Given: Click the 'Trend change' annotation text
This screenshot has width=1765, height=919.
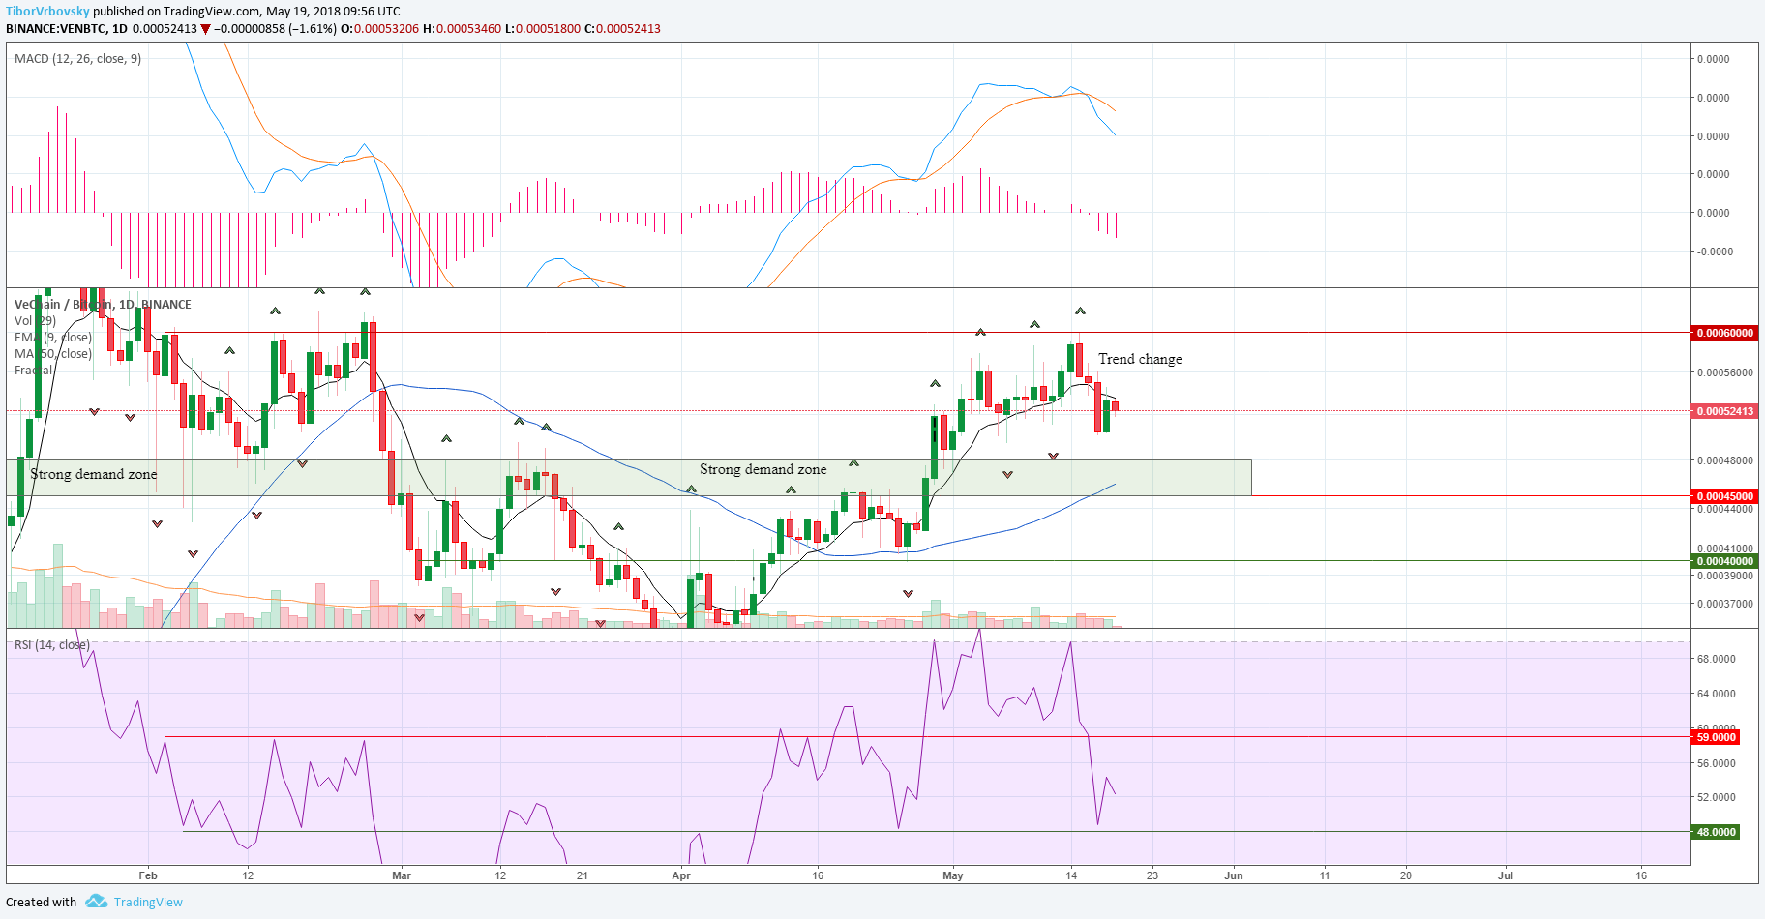Looking at the screenshot, I should pos(1140,359).
